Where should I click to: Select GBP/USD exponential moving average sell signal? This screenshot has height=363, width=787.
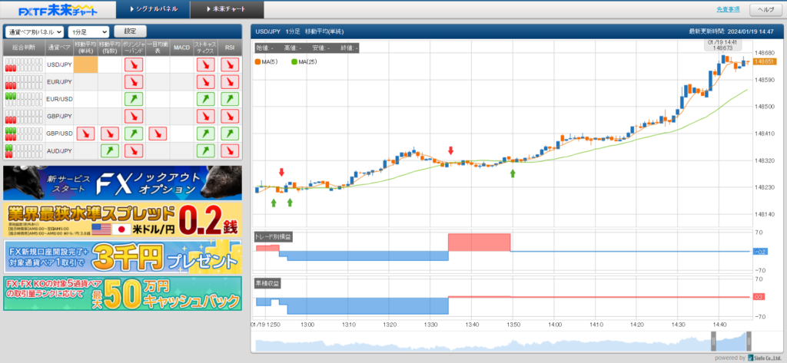pos(109,134)
